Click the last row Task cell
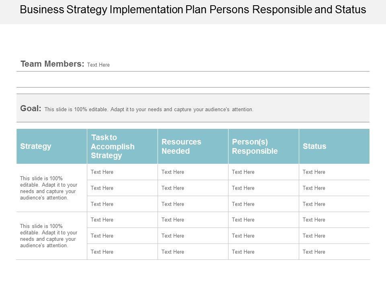 pyautogui.click(x=102, y=252)
